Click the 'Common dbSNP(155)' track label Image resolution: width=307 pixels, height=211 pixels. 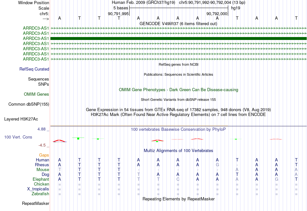(28, 104)
